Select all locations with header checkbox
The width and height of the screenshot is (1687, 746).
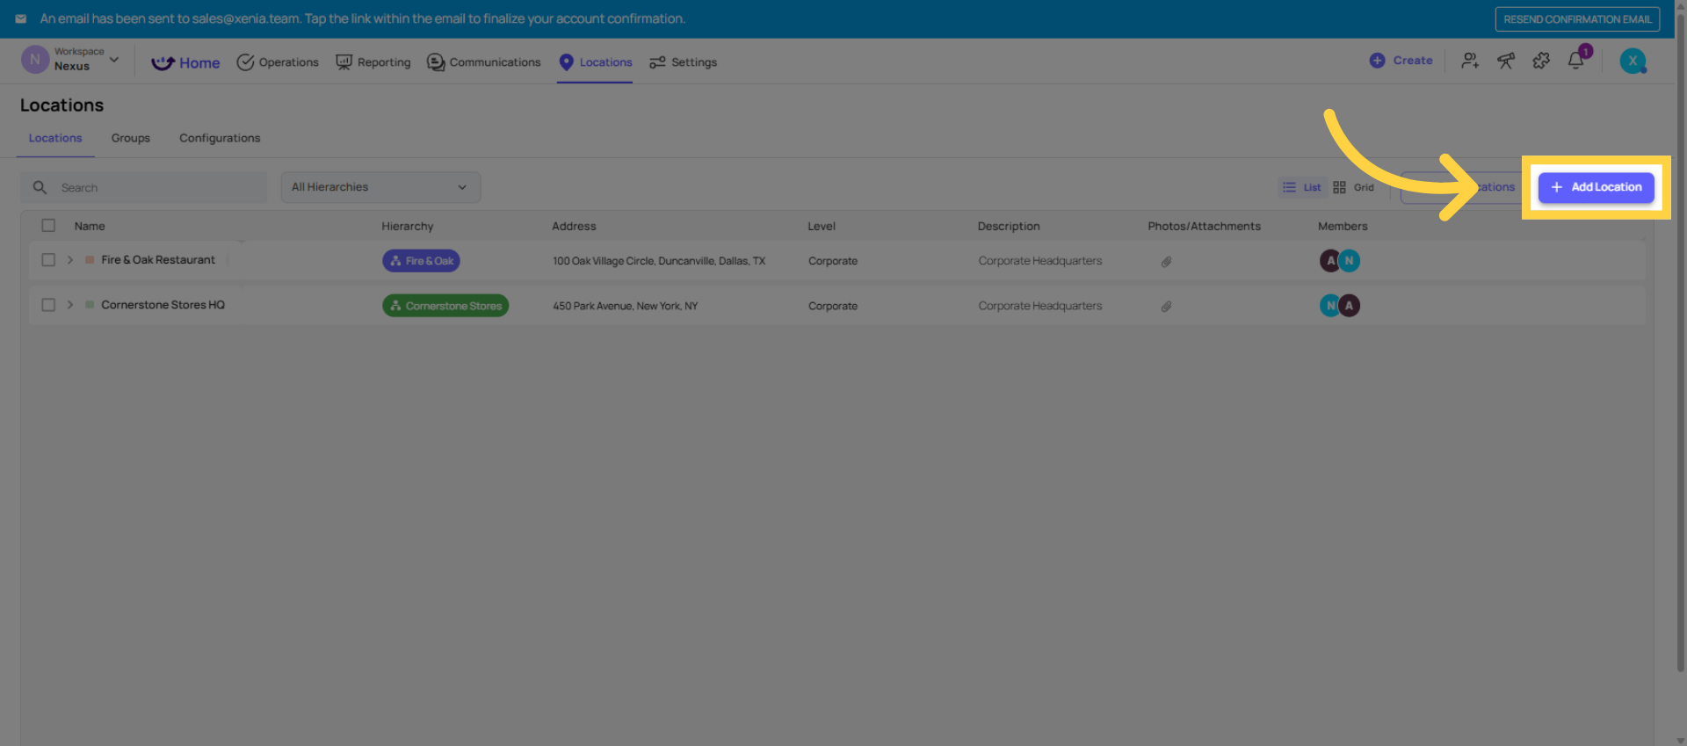click(48, 226)
